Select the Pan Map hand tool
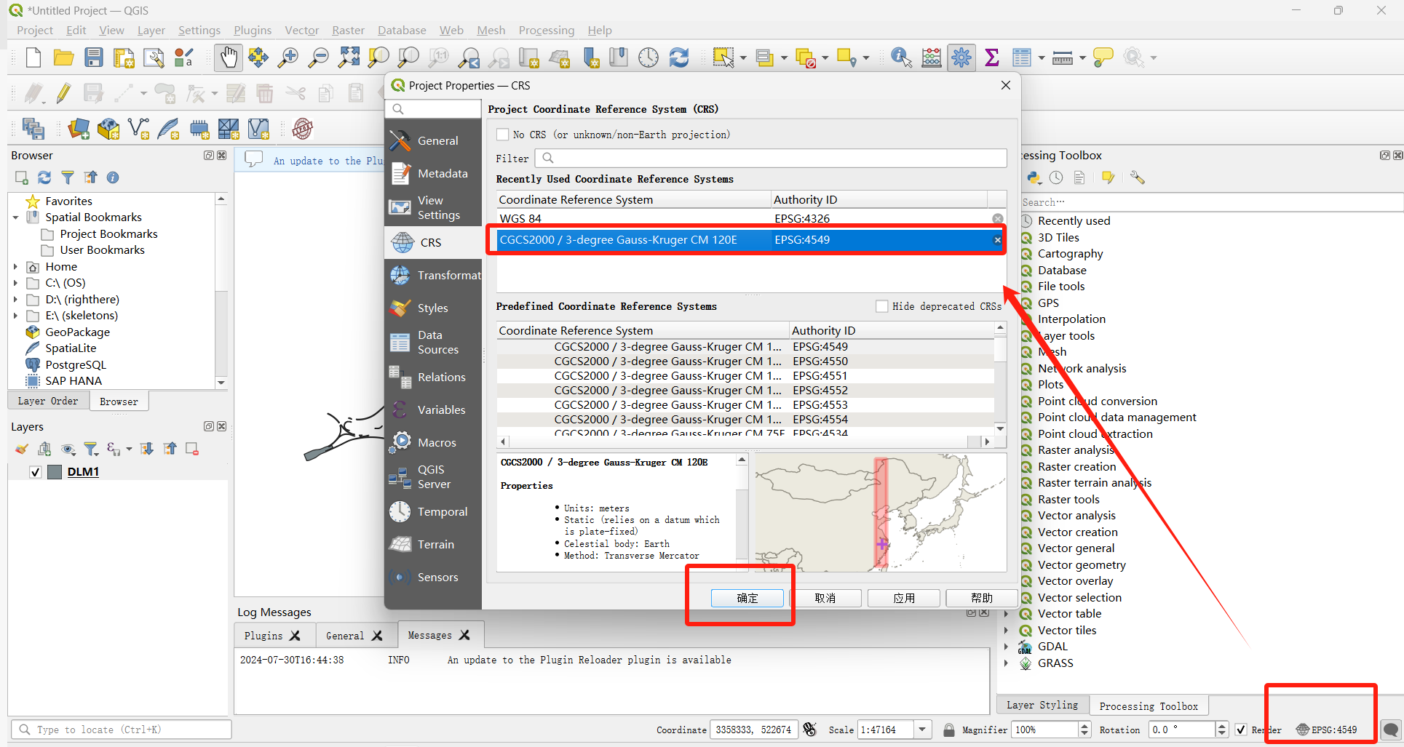The width and height of the screenshot is (1404, 747). [x=229, y=57]
